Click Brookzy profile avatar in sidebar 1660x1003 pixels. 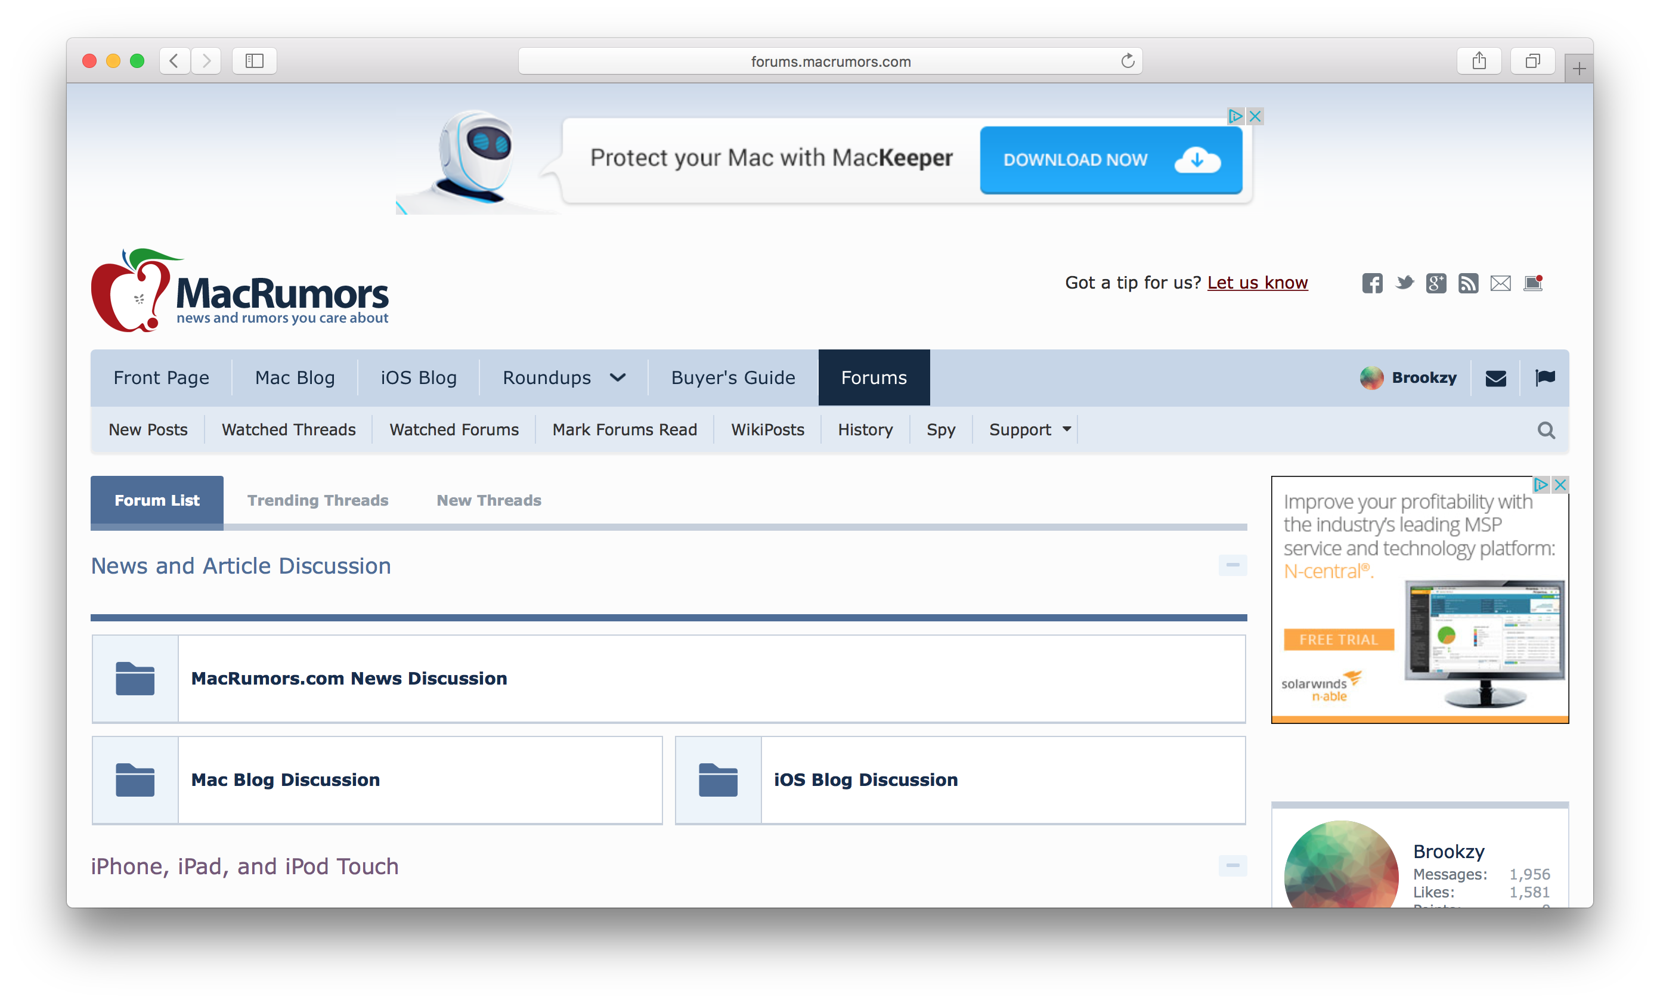pos(1340,864)
